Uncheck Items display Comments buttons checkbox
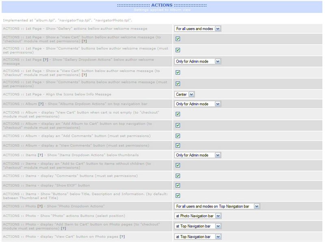 pyautogui.click(x=178, y=176)
